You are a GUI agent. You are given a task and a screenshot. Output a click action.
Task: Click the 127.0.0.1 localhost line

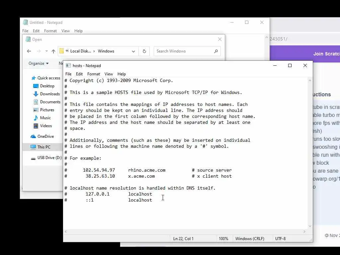click(108, 194)
